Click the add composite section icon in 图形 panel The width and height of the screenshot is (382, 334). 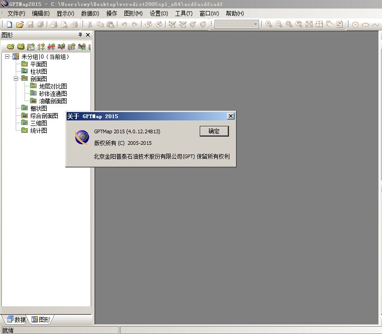(x=82, y=47)
